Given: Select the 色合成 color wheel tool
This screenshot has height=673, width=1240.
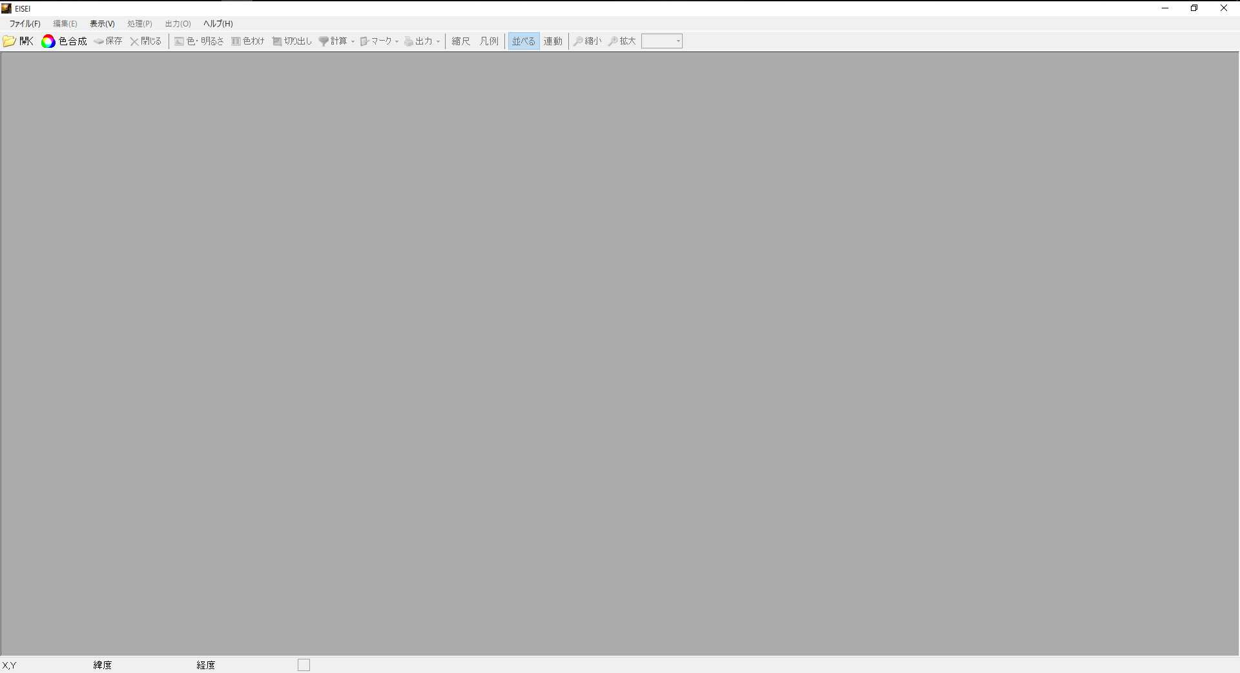Looking at the screenshot, I should tap(64, 41).
